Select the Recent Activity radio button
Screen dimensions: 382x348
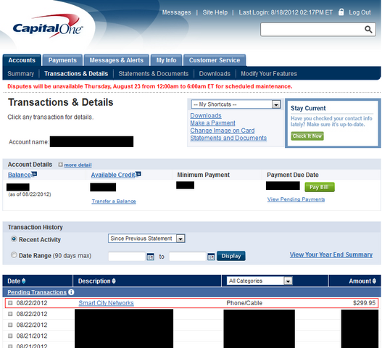pos(14,239)
